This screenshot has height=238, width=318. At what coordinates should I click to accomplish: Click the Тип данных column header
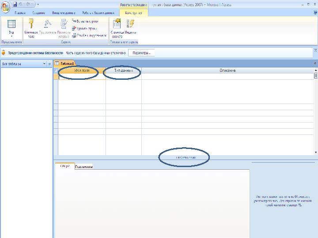tap(124, 71)
